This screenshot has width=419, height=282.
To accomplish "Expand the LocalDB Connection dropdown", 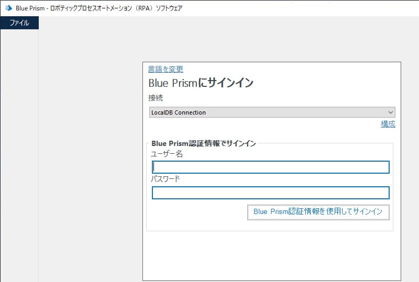I will tap(272, 112).
